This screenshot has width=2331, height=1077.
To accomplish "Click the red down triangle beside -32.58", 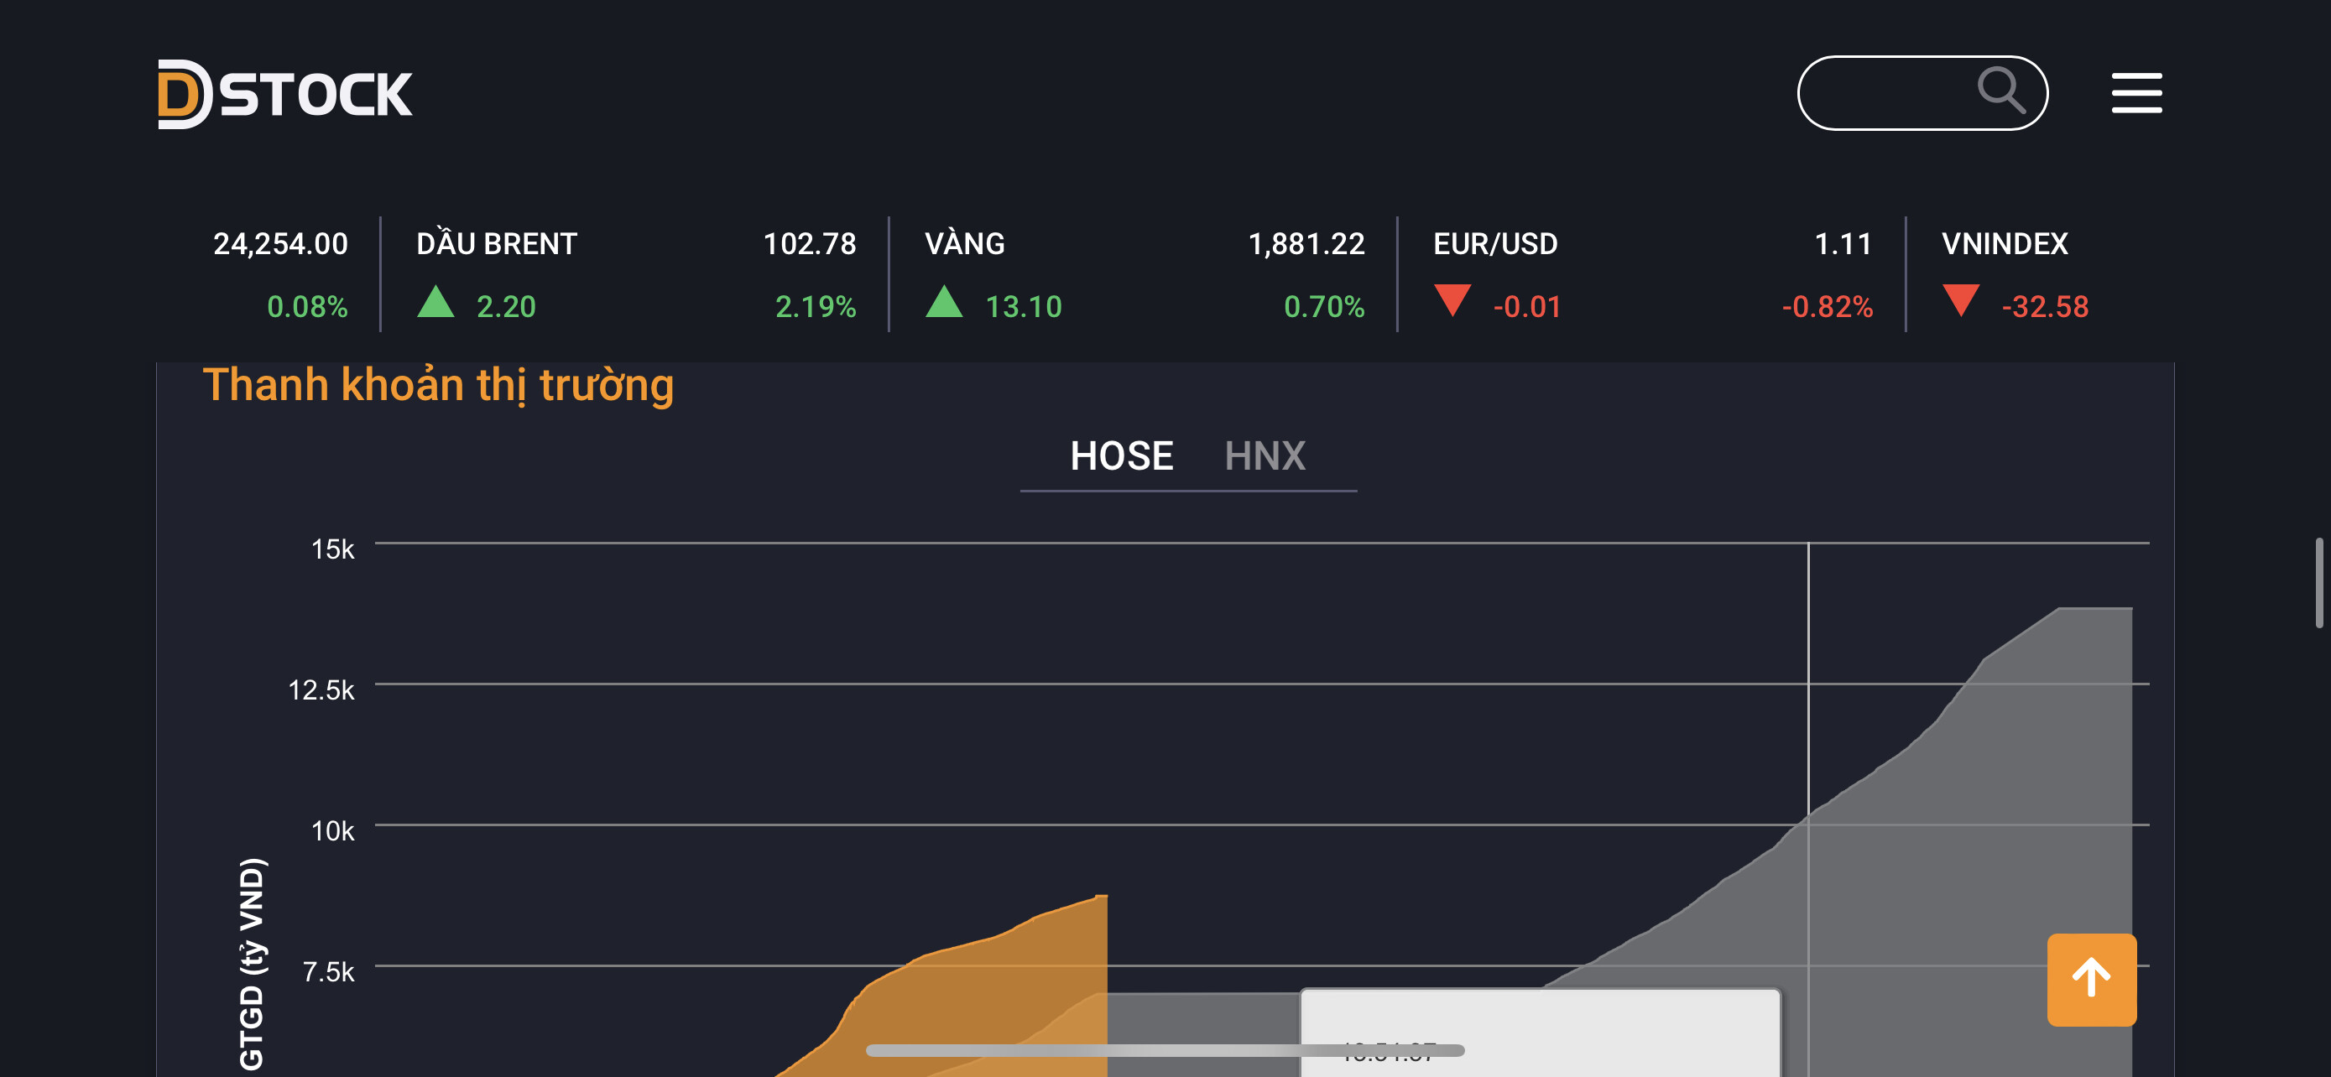I will point(1961,300).
